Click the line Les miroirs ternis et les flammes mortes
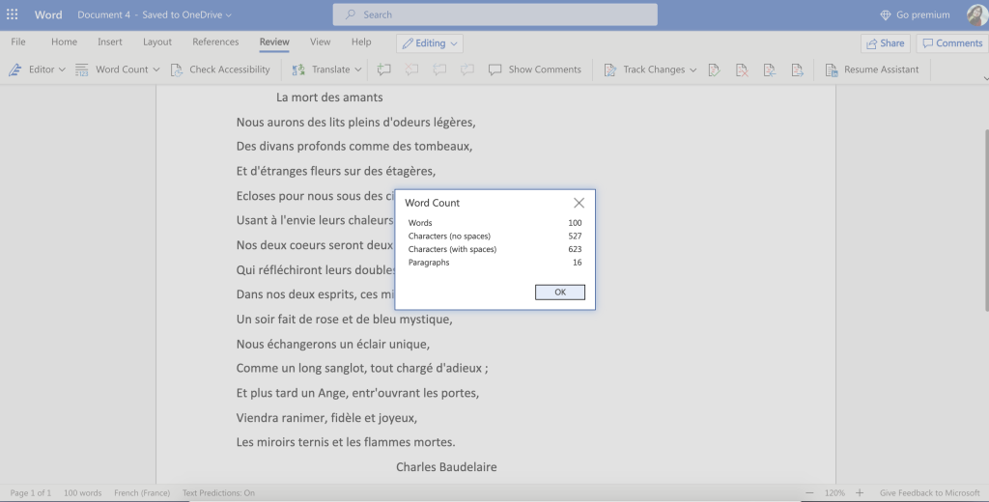 [346, 442]
